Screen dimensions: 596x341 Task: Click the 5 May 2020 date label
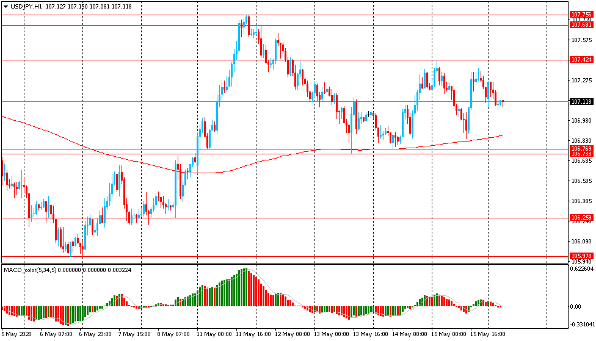pos(16,334)
